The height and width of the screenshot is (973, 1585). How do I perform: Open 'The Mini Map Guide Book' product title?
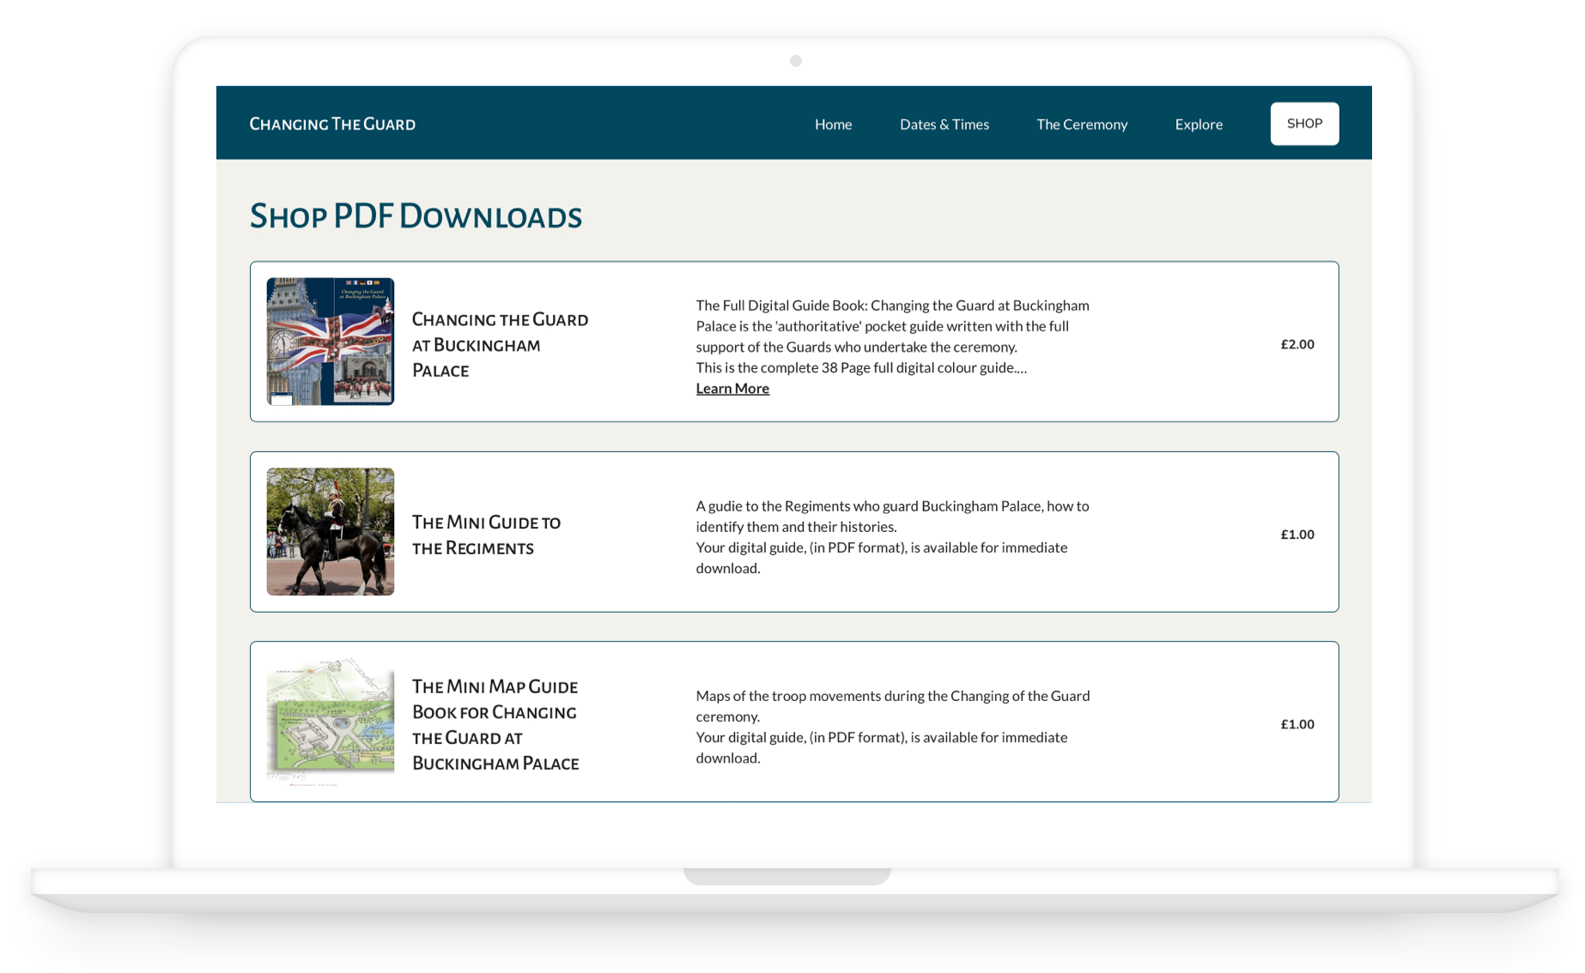[495, 725]
